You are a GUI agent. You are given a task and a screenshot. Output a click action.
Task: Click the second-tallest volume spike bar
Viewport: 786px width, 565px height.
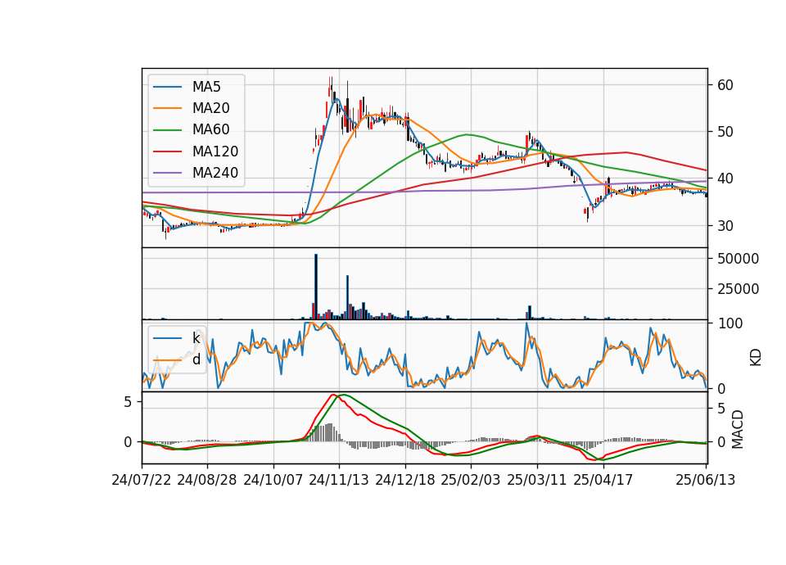[347, 296]
